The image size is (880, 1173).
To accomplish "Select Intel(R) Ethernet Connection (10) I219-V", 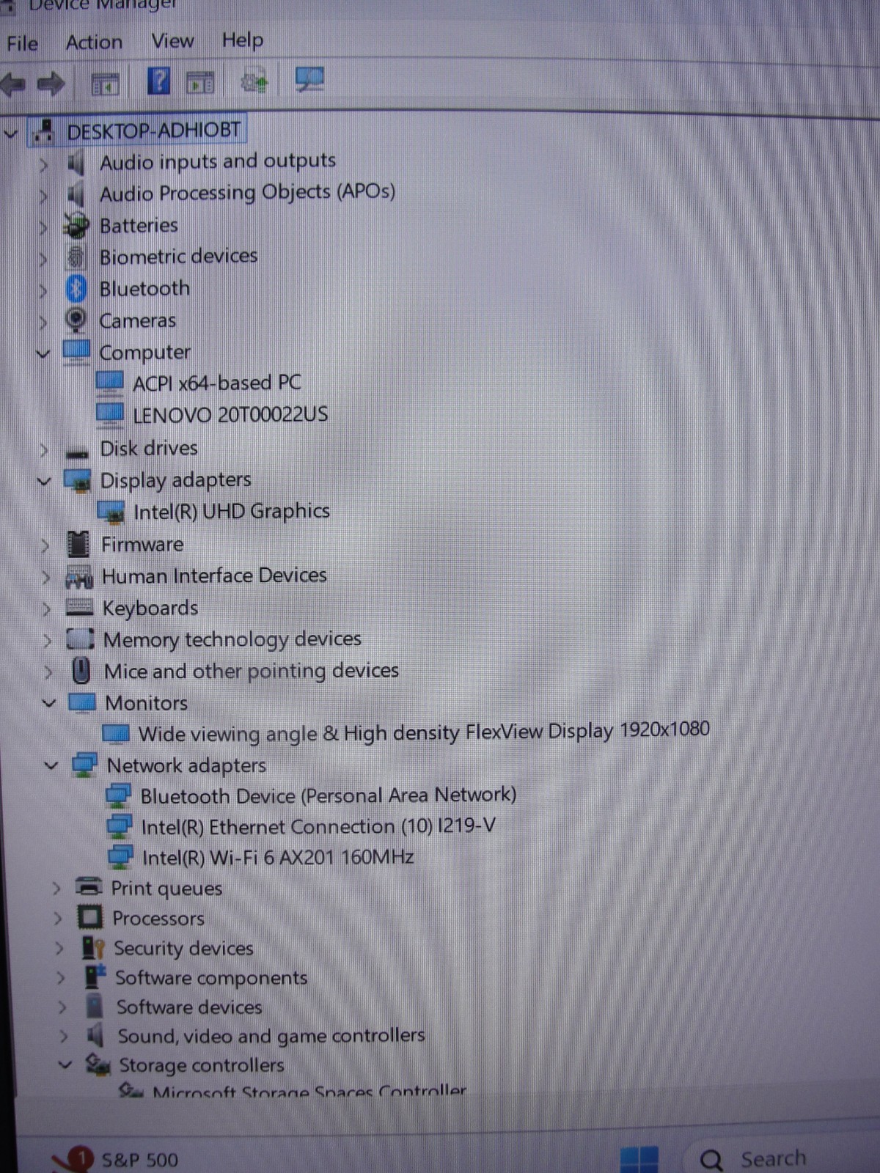I will pyautogui.click(x=318, y=827).
